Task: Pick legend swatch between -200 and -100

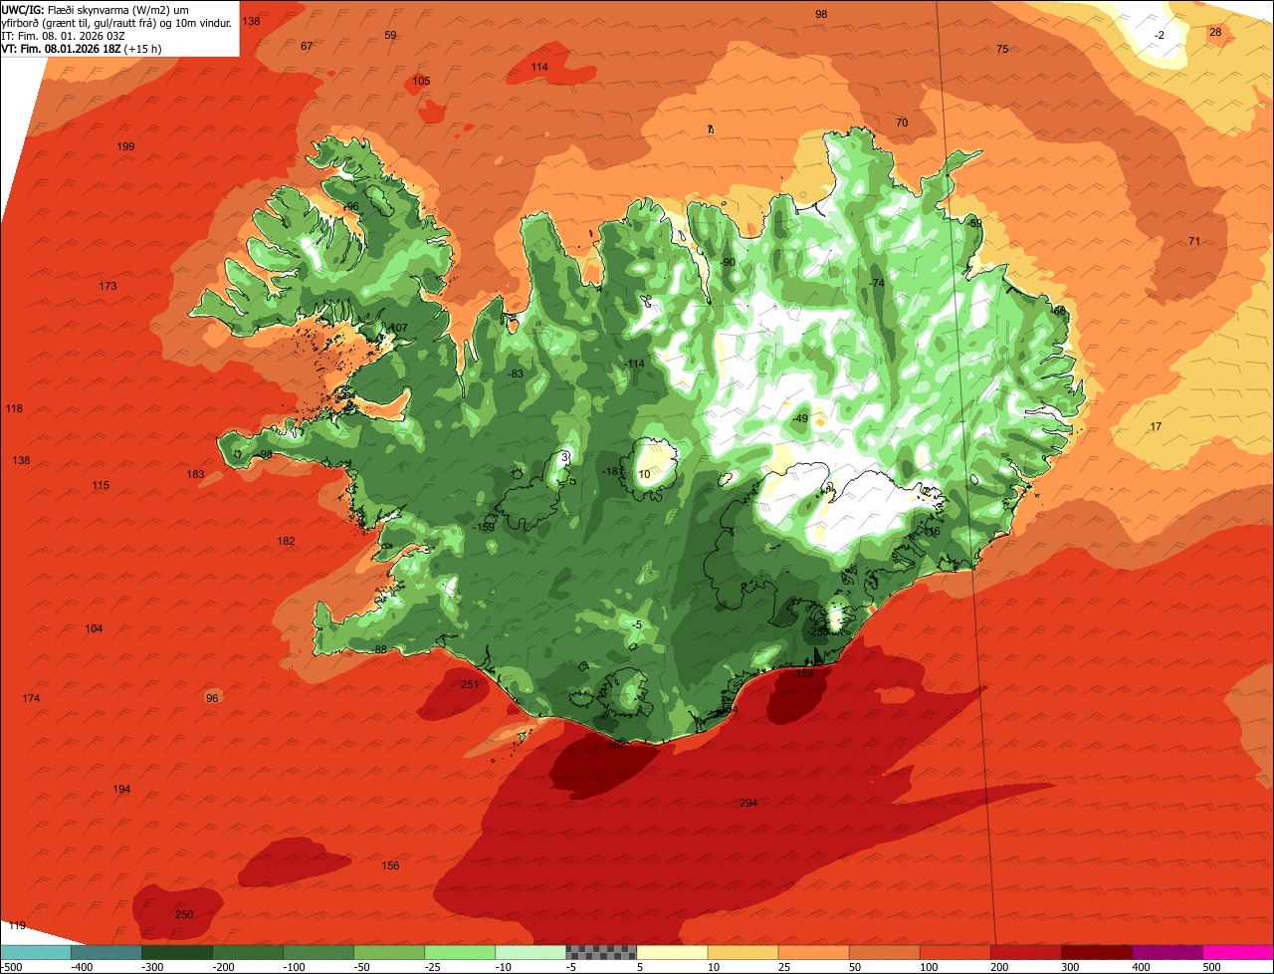Action: pos(248,952)
